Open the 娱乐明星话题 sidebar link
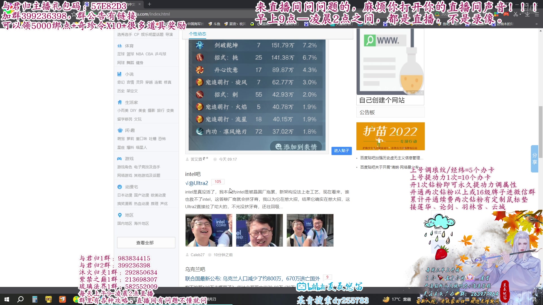The width and height of the screenshot is (543, 305). tap(152, 34)
